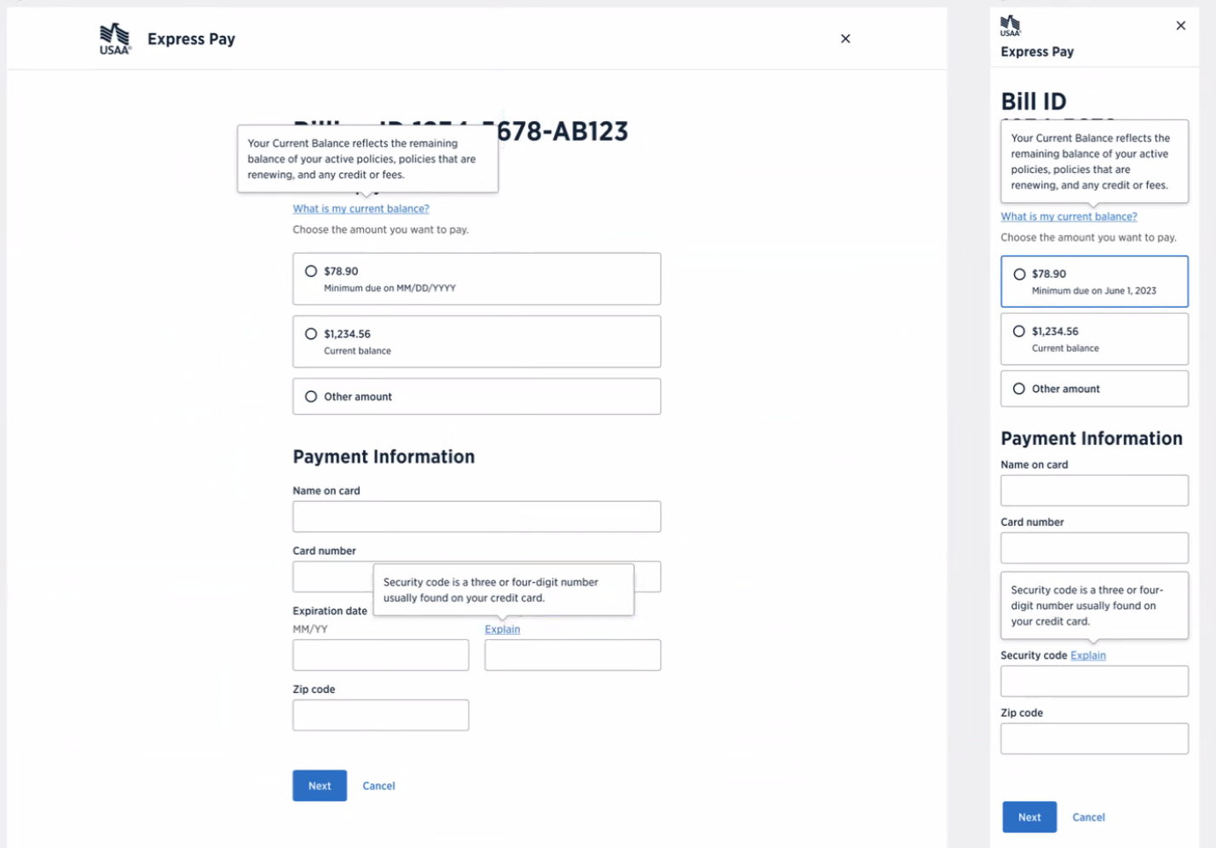Select $78.90 minimum due on MM/DD/YYYY option
Screen dimensions: 1216x848
click(311, 271)
